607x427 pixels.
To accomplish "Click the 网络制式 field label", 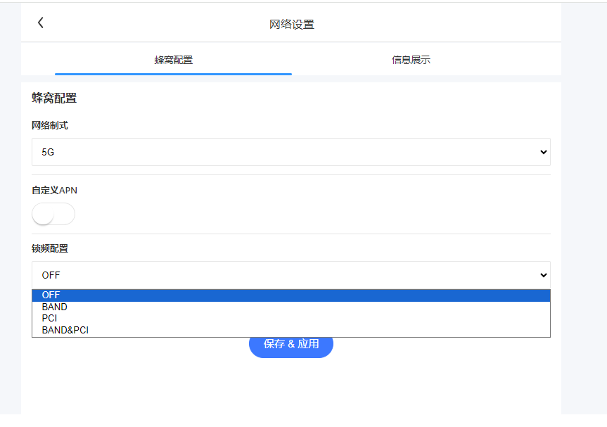I will point(50,126).
